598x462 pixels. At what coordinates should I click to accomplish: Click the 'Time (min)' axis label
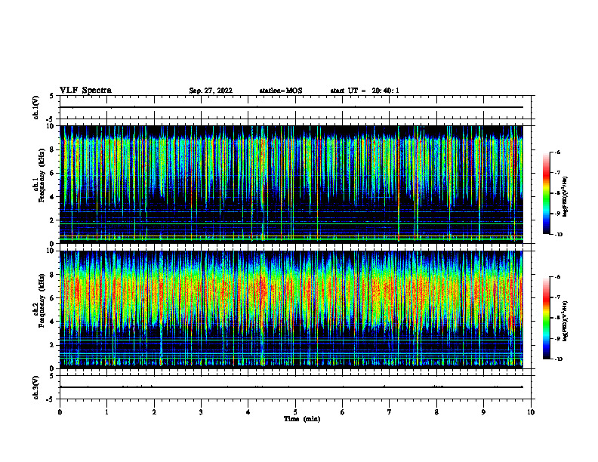coord(302,419)
